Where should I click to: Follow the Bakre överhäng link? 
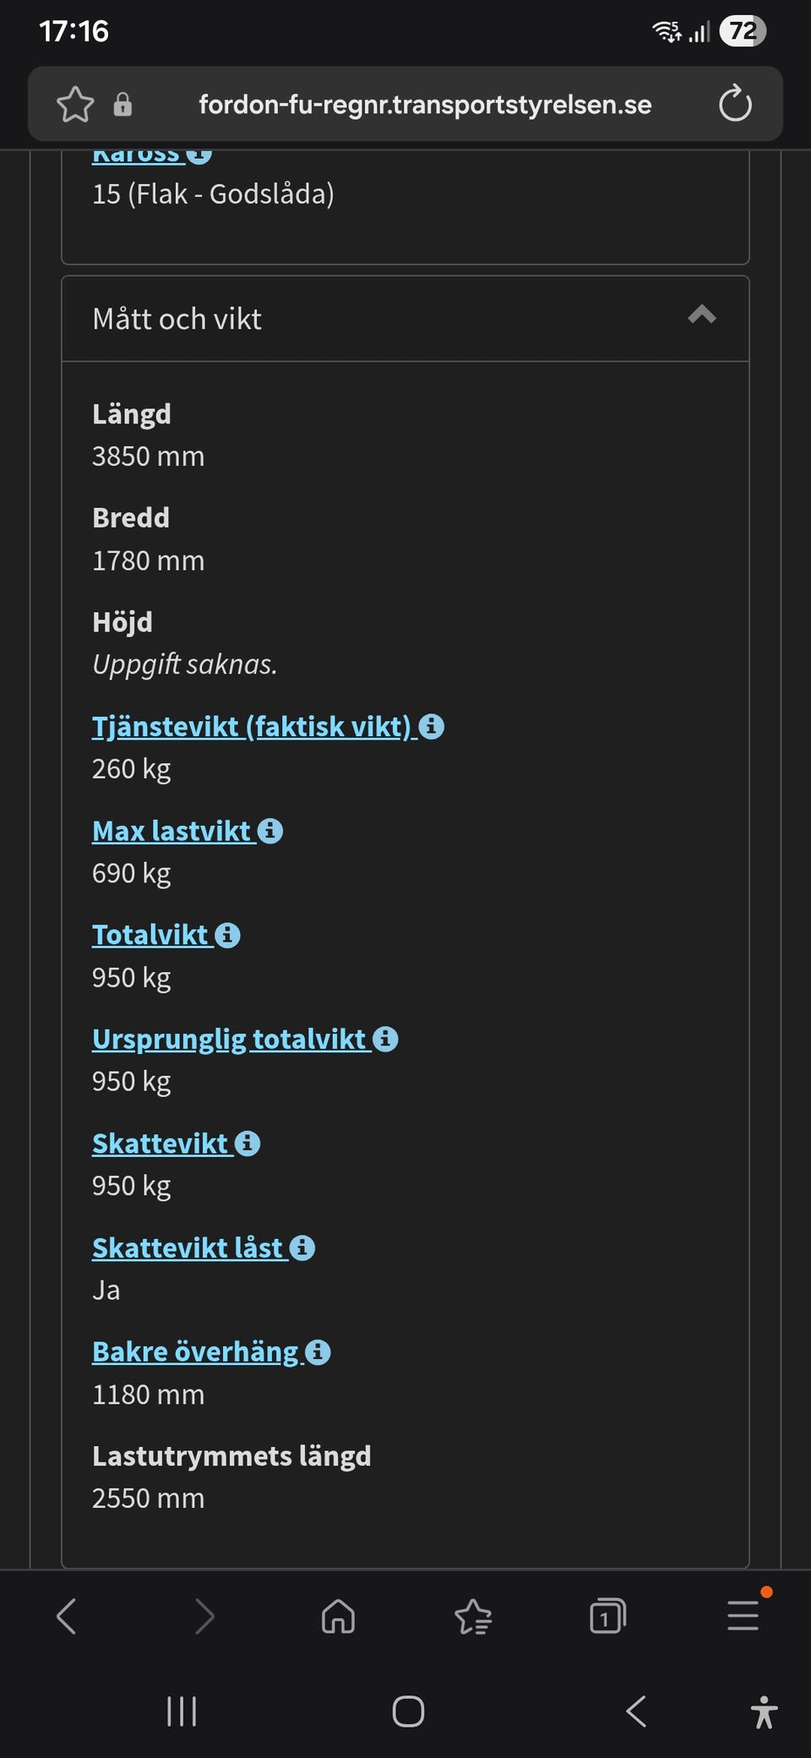[x=195, y=1352]
